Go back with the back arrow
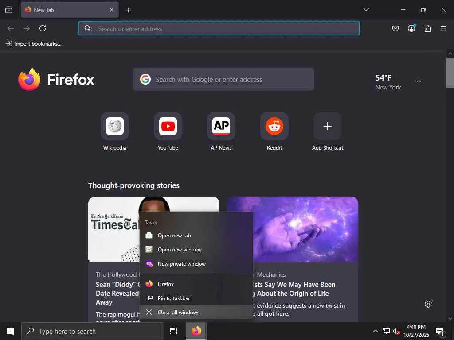Screen dimensions: 454x340 click(11, 28)
